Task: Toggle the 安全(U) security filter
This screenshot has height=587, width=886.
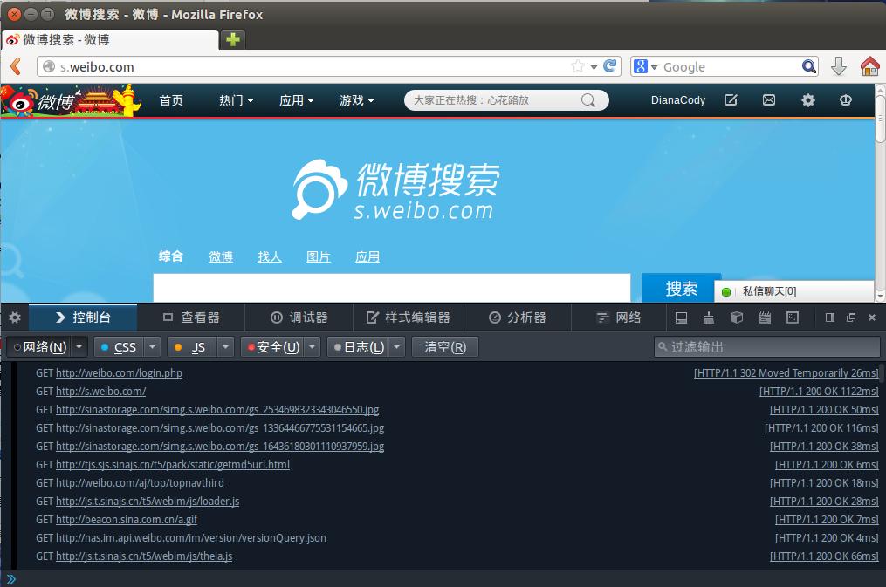Action: pyautogui.click(x=271, y=347)
